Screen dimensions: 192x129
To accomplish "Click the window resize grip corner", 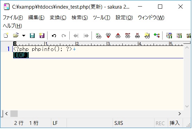I will click(189, 125).
